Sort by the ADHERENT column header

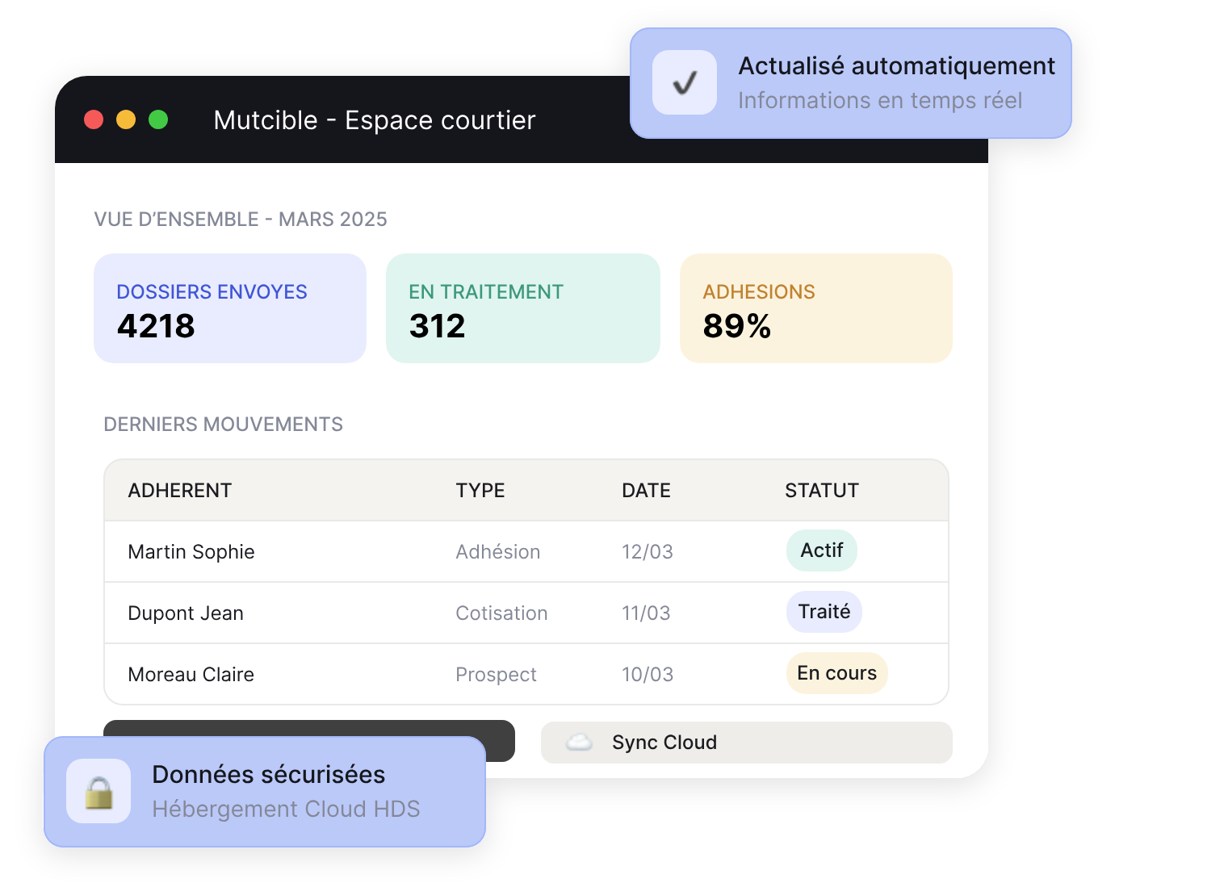point(180,491)
